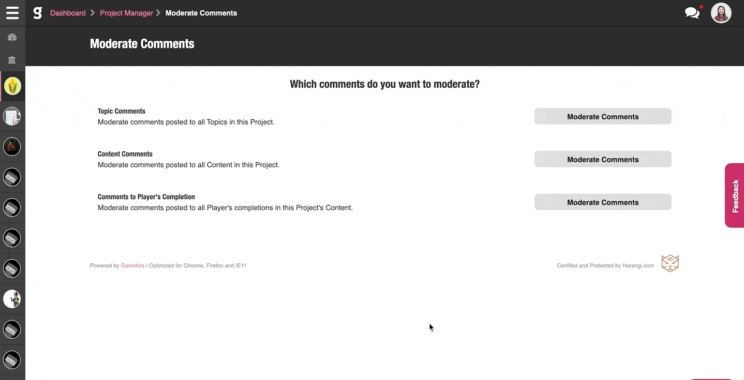Select the dark portrait project in sidebar
The width and height of the screenshot is (744, 380).
point(12,147)
